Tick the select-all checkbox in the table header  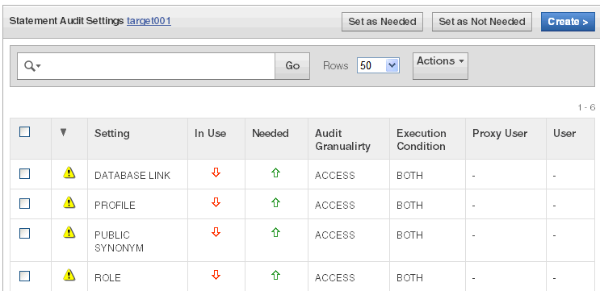25,132
